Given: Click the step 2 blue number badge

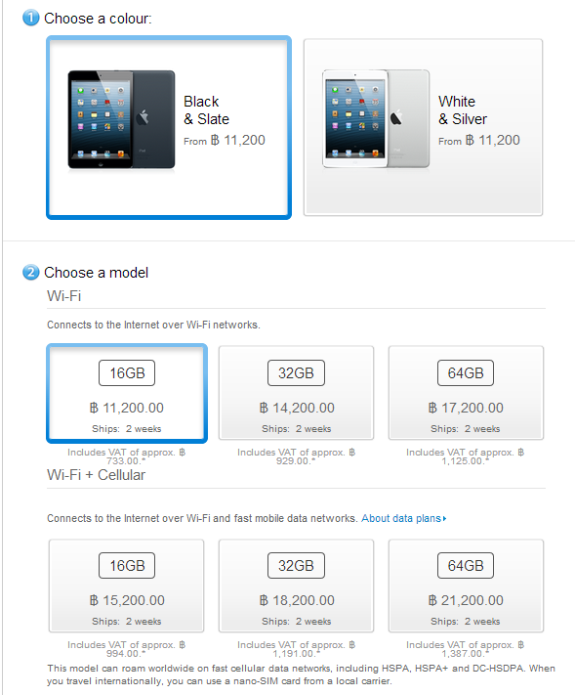Looking at the screenshot, I should tap(31, 272).
